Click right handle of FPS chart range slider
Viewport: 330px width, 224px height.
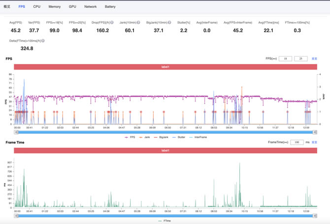[x=315, y=132]
